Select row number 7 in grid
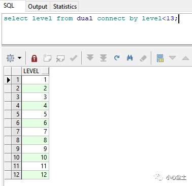 [17, 132]
